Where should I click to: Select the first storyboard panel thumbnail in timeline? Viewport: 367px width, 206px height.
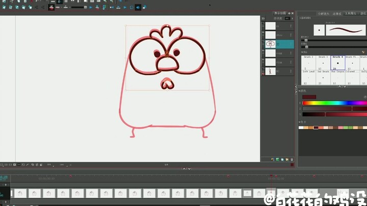coord(20,193)
